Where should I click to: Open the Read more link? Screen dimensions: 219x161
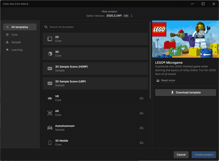pos(168,80)
